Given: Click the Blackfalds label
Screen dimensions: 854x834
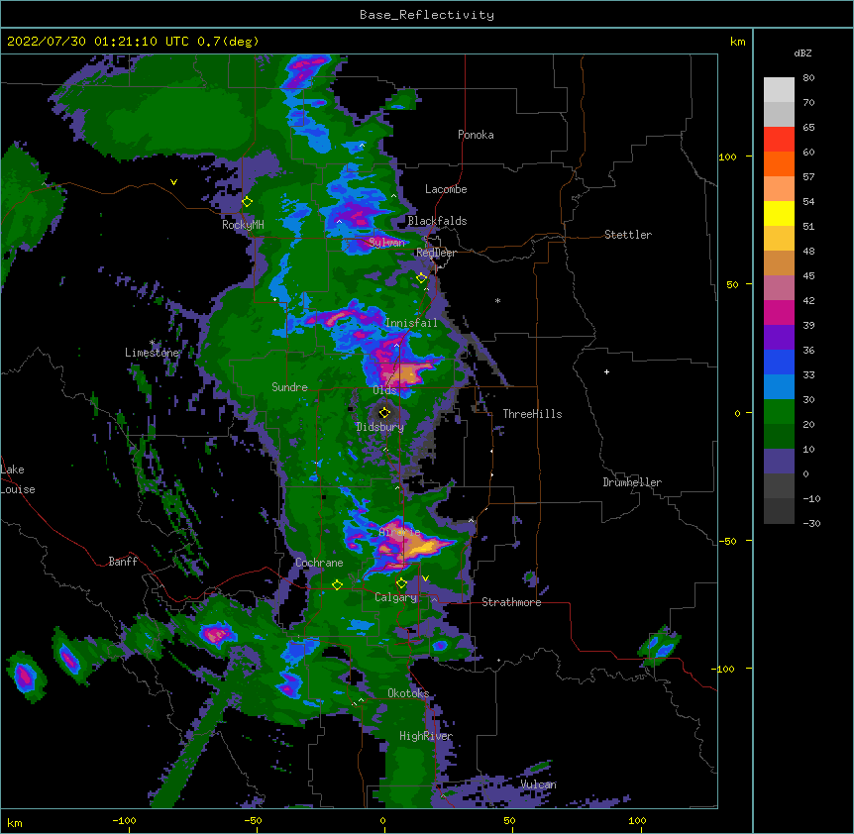Looking at the screenshot, I should pos(437,221).
